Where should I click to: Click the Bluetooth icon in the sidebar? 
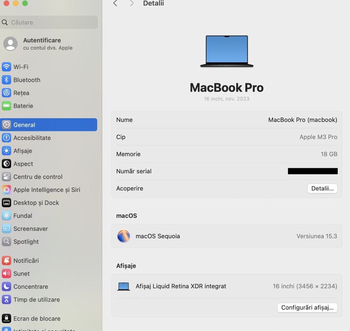[x=7, y=80]
